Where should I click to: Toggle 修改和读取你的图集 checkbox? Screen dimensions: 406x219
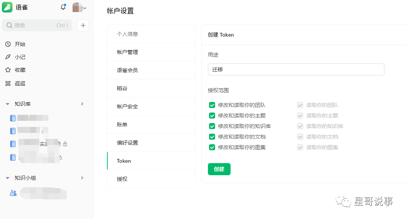click(x=212, y=147)
